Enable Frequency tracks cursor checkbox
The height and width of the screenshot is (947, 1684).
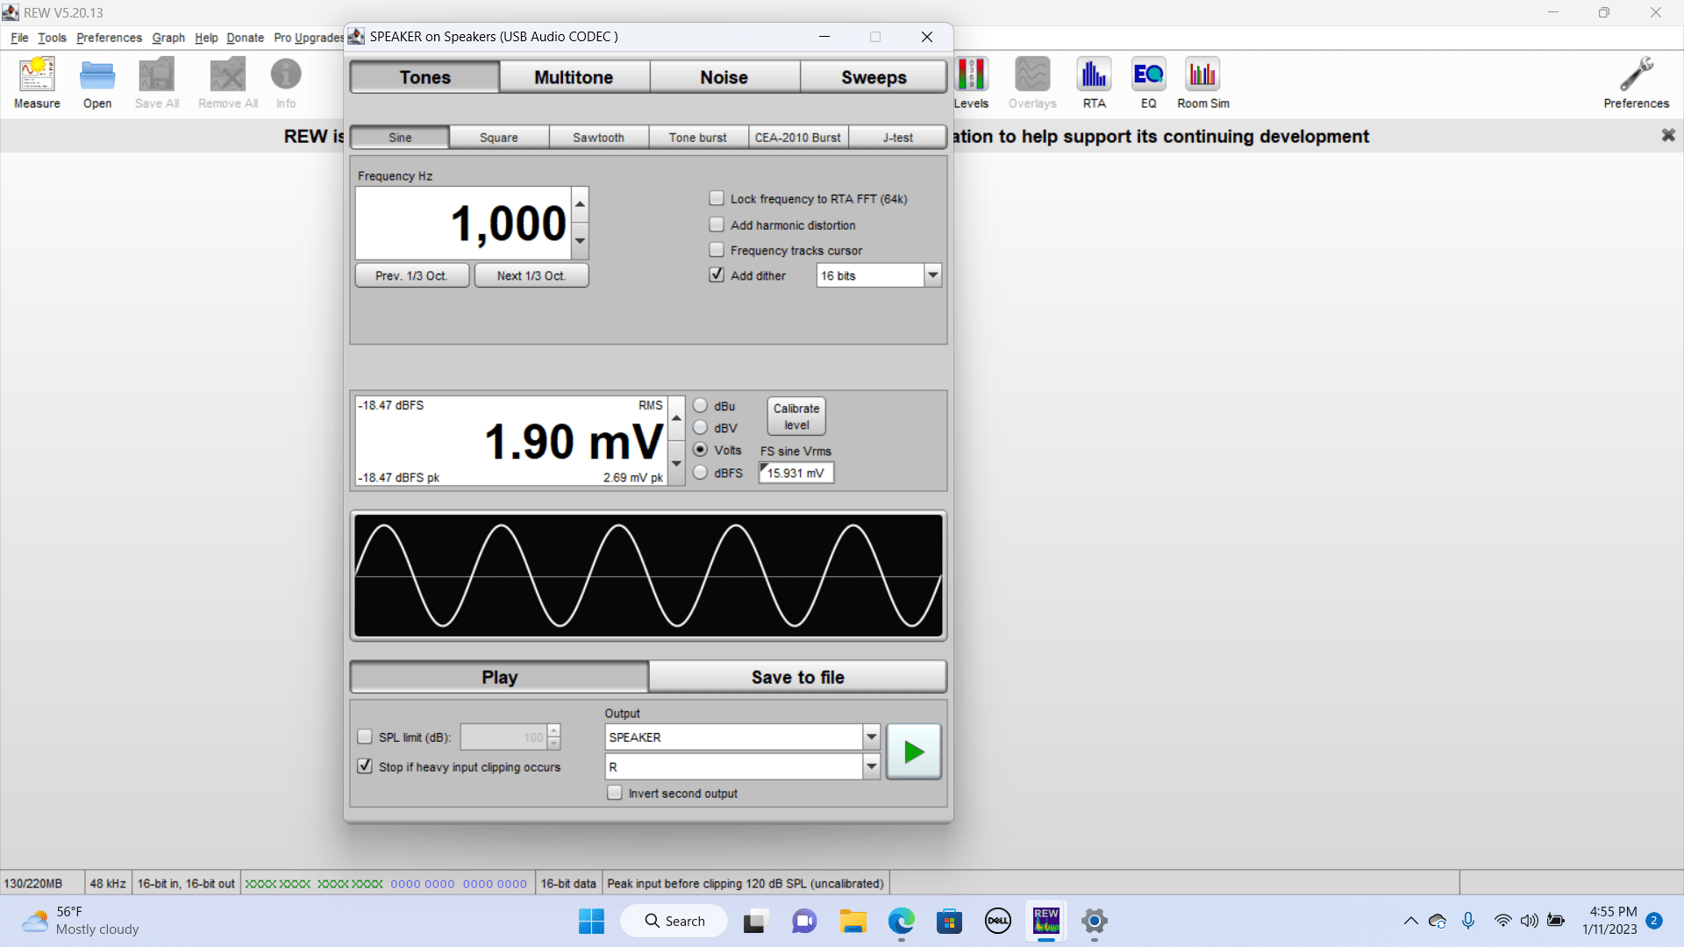coord(717,250)
